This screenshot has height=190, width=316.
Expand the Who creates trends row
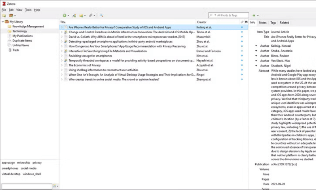[62, 79]
